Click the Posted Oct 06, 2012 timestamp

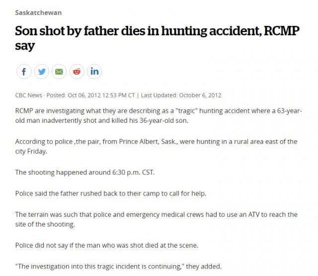[x=90, y=95]
